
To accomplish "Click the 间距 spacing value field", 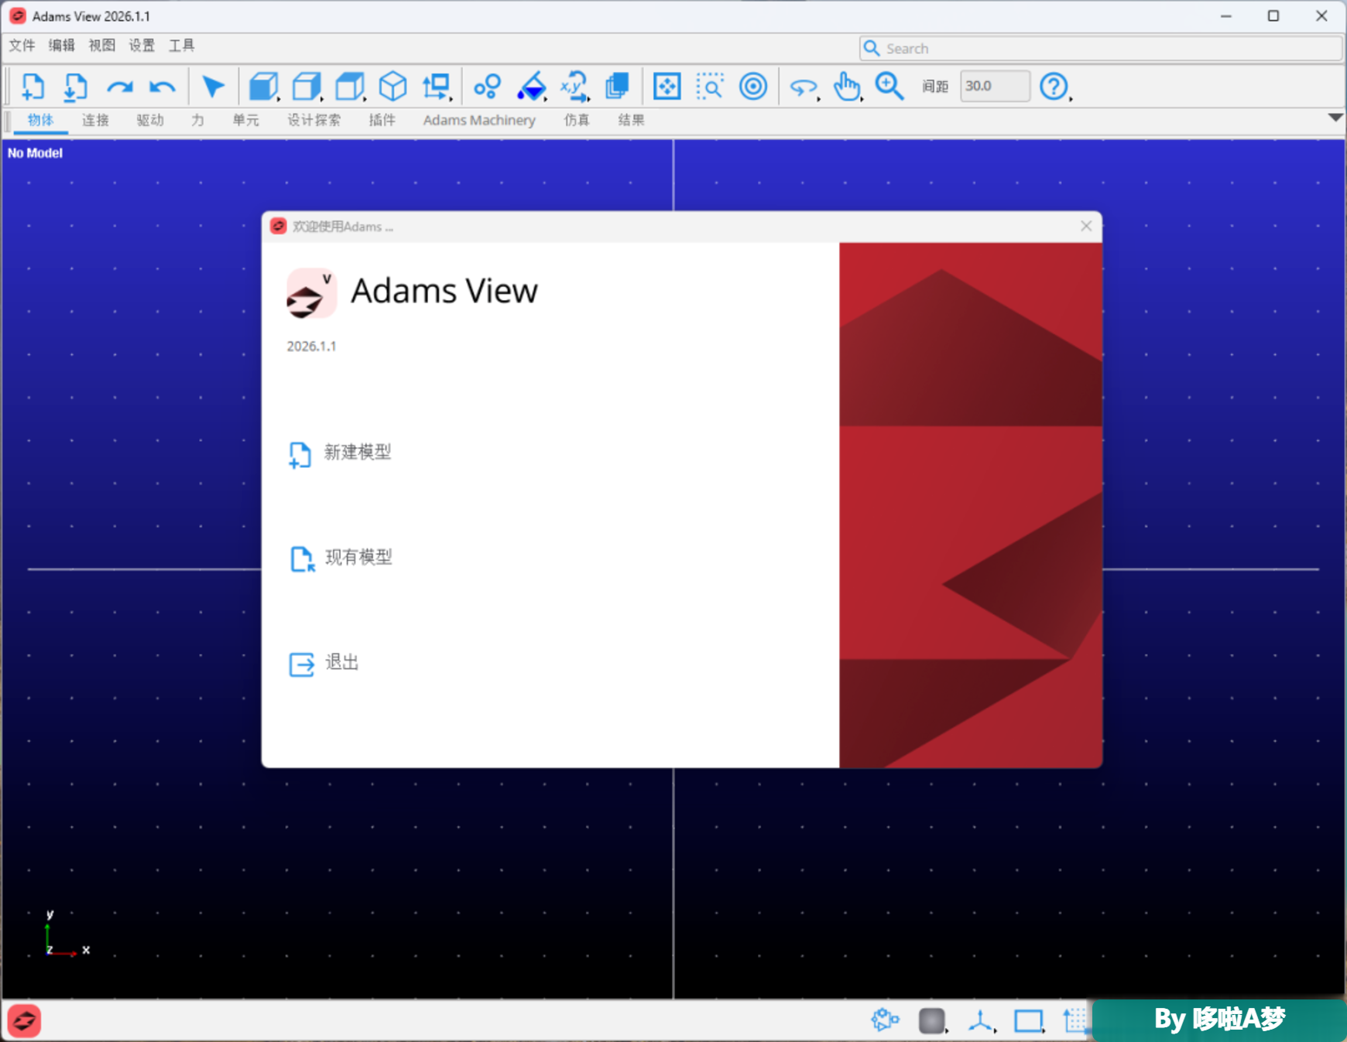I will [x=995, y=86].
